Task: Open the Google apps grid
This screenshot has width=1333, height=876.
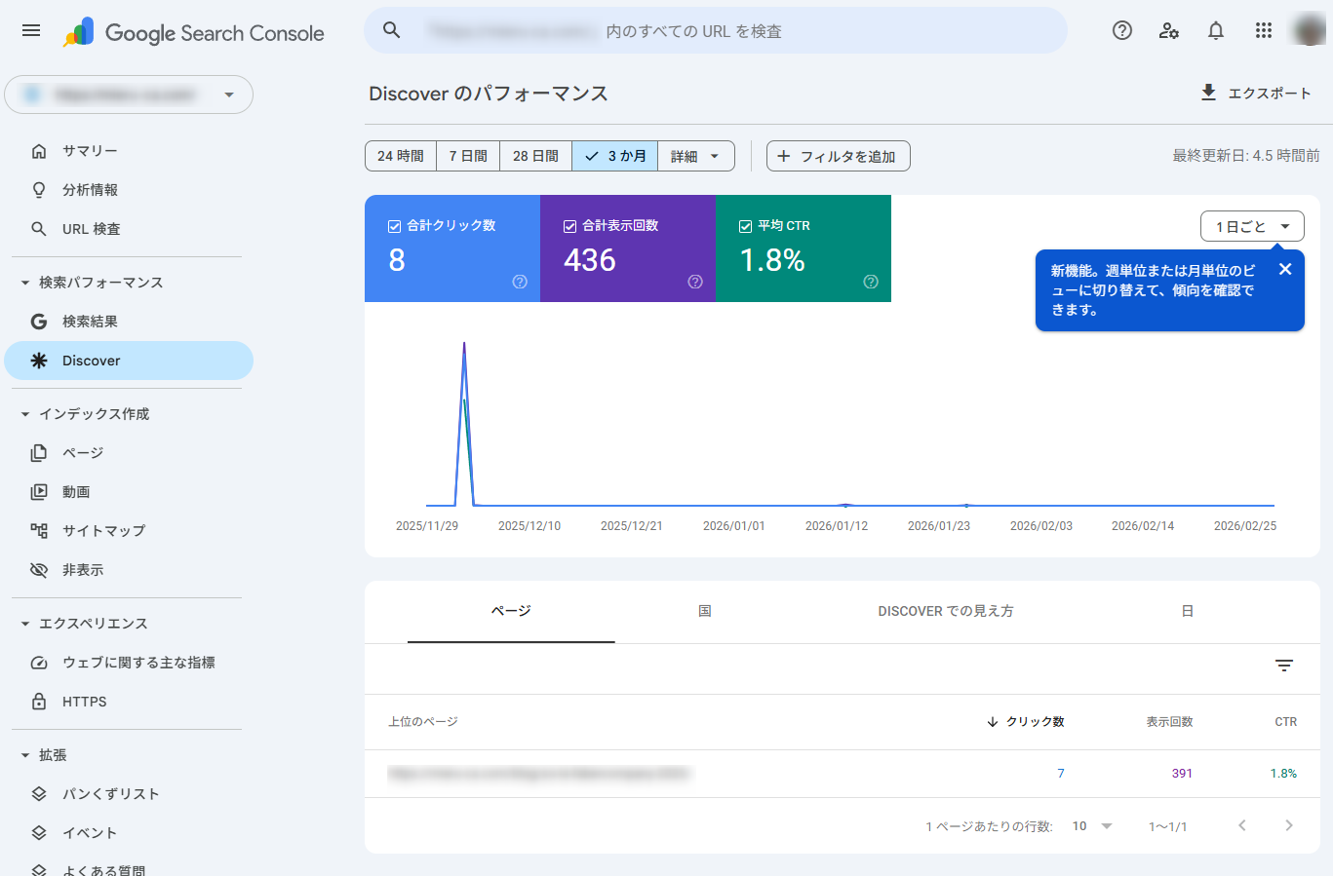Action: [1264, 30]
